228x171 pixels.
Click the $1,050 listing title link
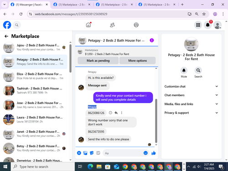[107, 54]
